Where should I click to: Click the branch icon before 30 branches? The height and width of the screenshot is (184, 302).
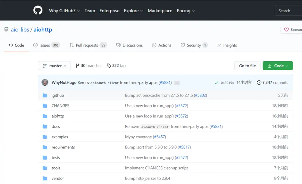point(78,66)
